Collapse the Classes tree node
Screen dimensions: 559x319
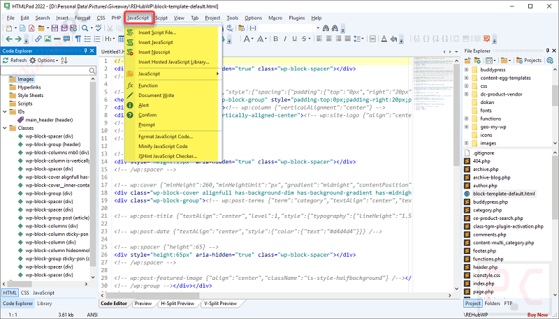pos(5,128)
